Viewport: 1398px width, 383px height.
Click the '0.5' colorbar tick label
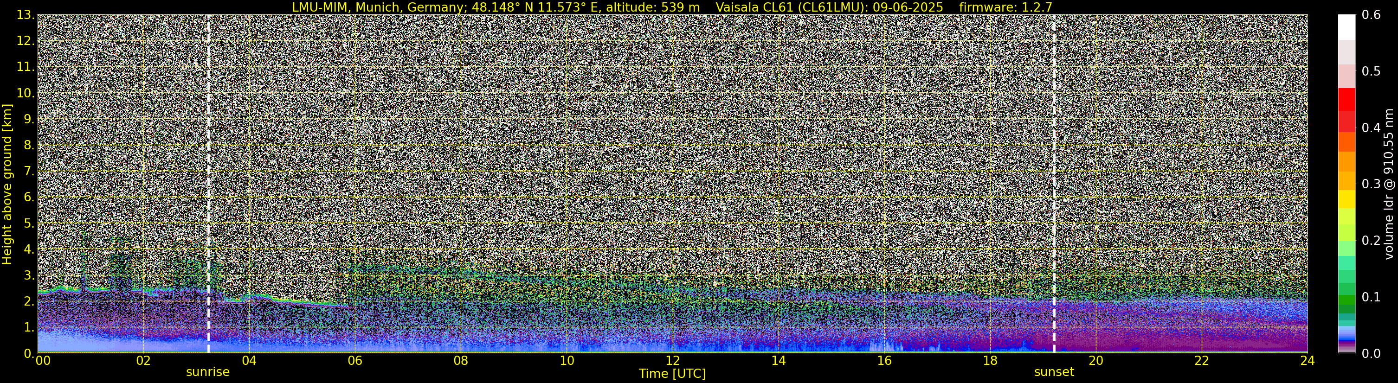[x=1371, y=71]
